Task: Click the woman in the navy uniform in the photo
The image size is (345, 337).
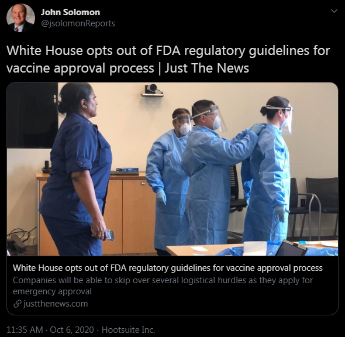Action: pos(76,169)
